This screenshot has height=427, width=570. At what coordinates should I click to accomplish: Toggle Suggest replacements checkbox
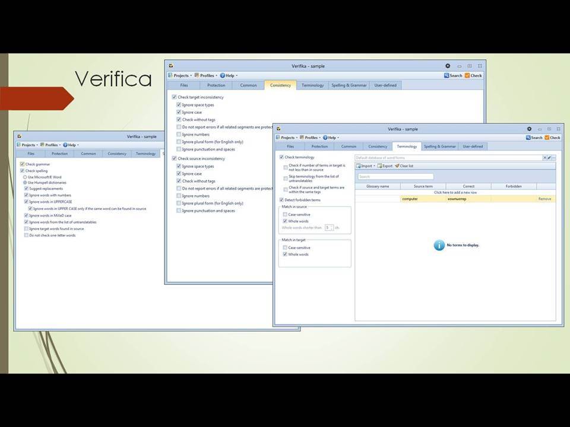[x=26, y=189]
